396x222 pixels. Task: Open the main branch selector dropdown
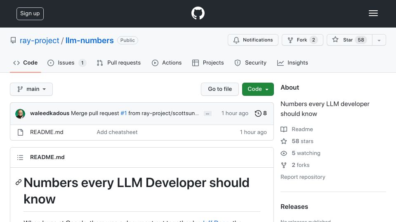click(x=31, y=89)
